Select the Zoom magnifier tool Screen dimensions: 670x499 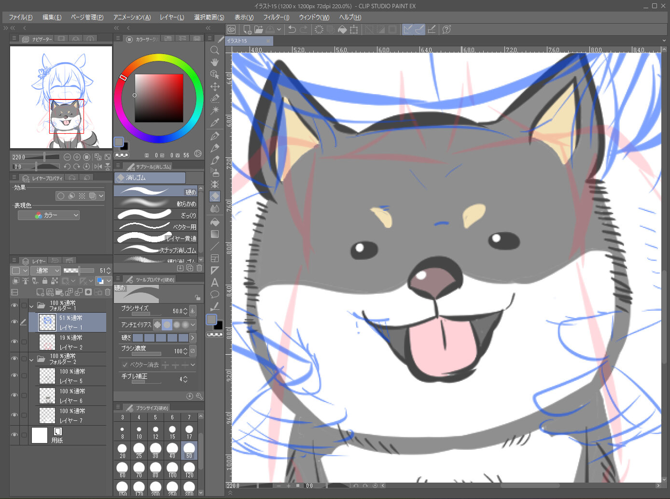[215, 50]
